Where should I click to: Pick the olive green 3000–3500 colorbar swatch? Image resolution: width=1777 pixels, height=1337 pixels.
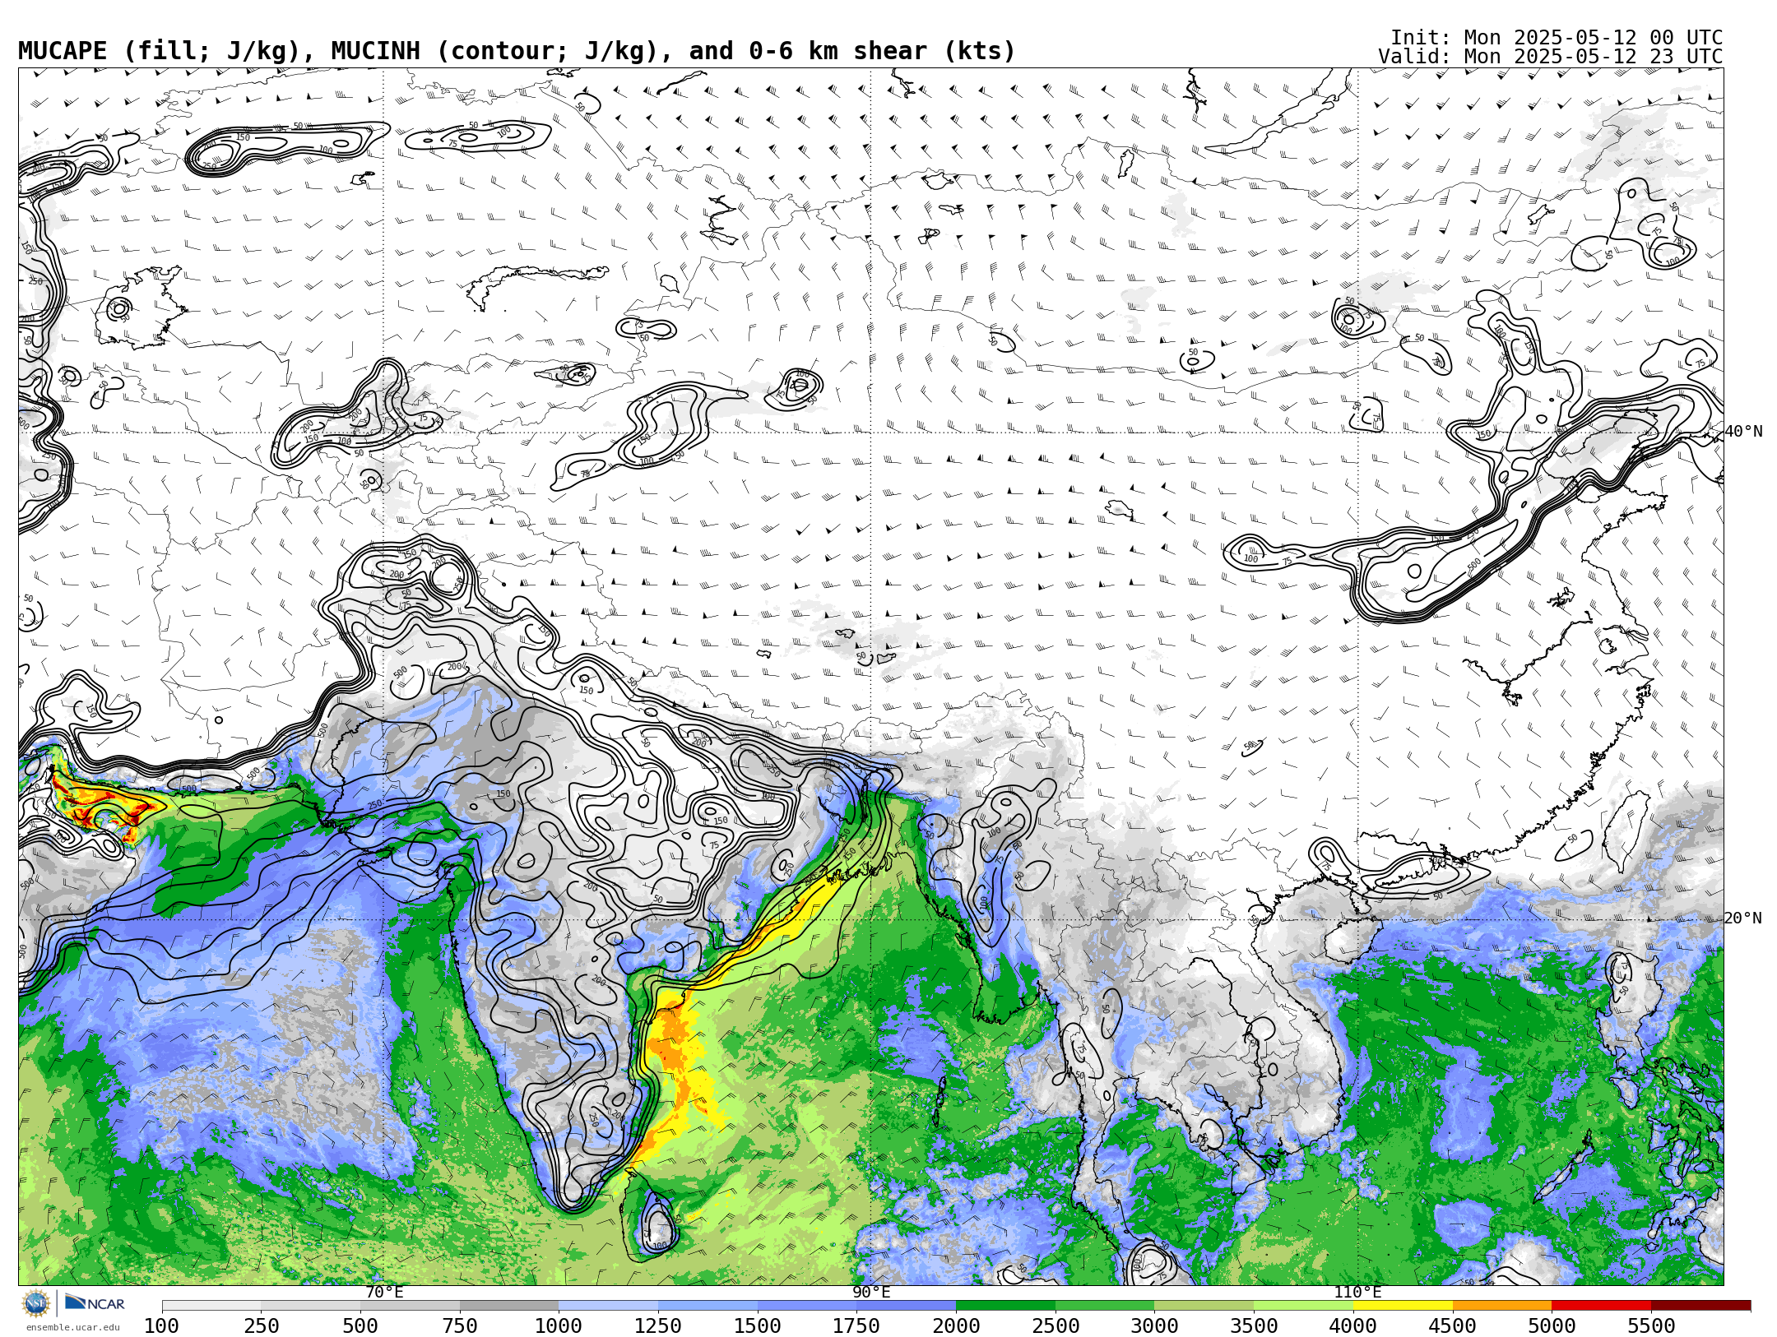click(1204, 1306)
